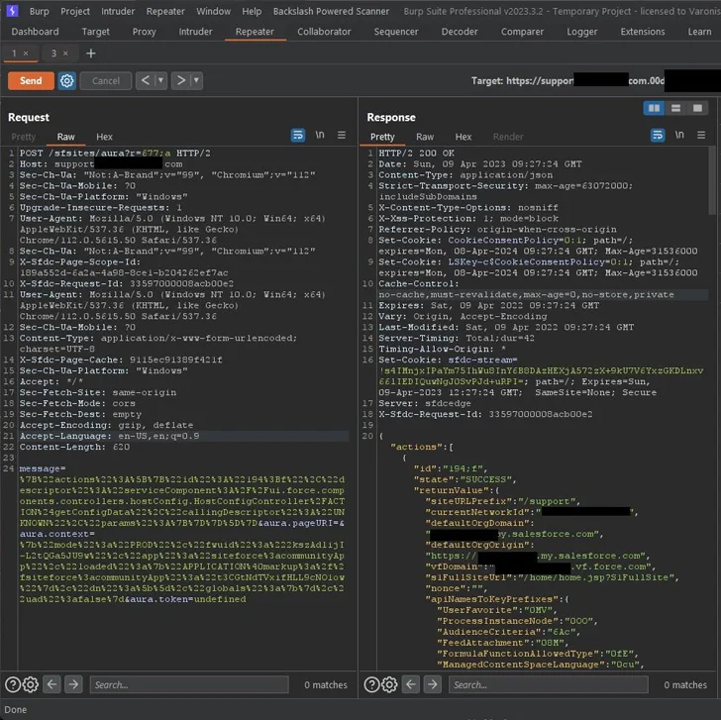Viewport: 721px width, 720px height.
Task: Open dropdown beside the back history arrow
Action: point(160,81)
